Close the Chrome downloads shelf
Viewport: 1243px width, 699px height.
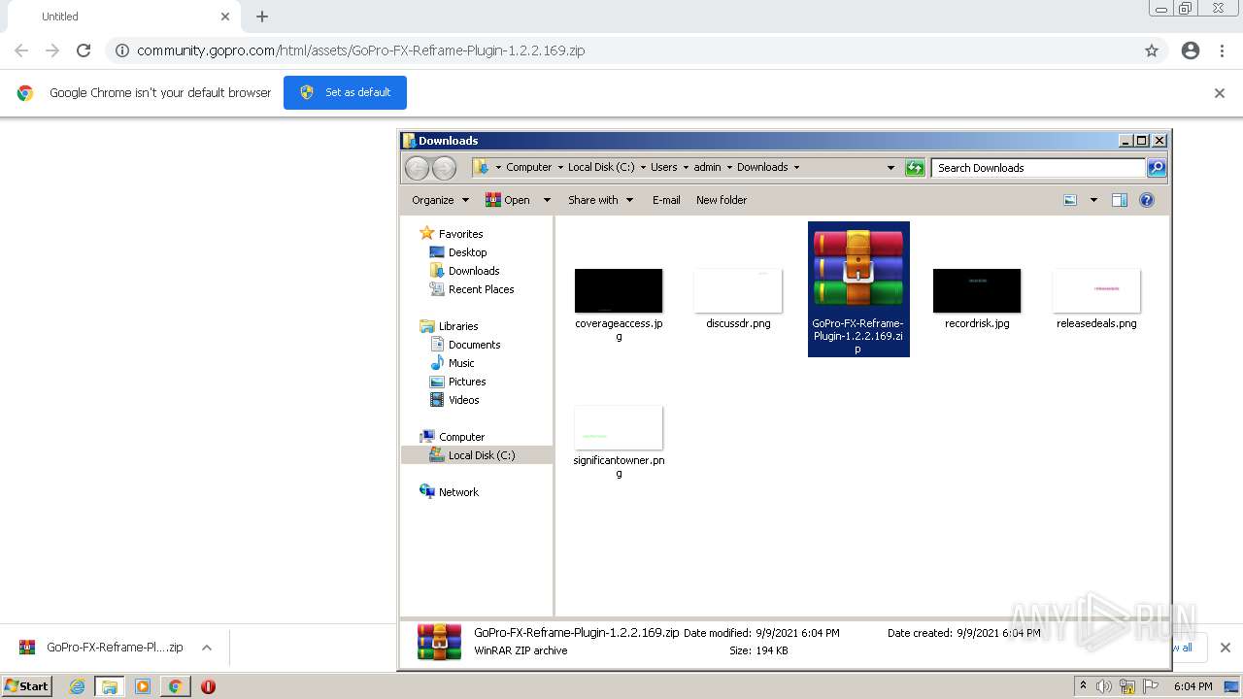1225,648
